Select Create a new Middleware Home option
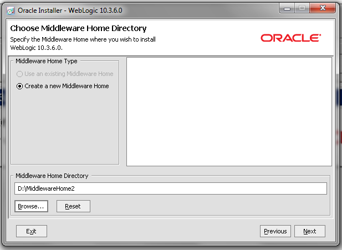Viewport: 342px width, 250px height. click(63, 86)
